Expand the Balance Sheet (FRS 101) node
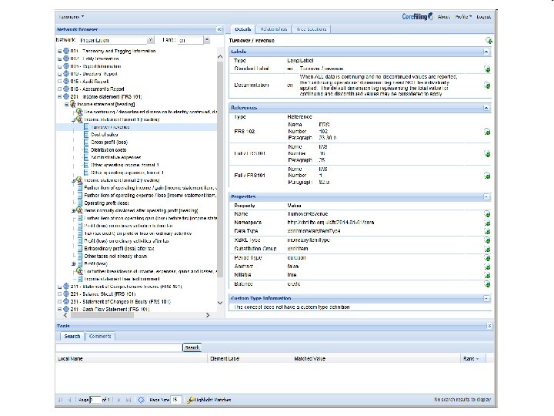554x416 pixels. tap(59, 294)
